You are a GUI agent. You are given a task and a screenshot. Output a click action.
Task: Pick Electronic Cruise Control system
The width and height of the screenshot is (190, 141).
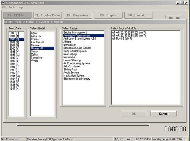83,48
